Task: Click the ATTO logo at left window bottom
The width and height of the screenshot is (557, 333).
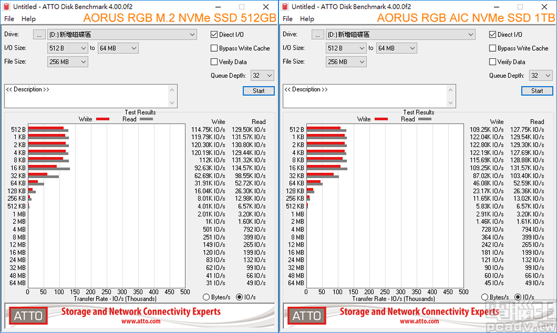Action: click(28, 316)
